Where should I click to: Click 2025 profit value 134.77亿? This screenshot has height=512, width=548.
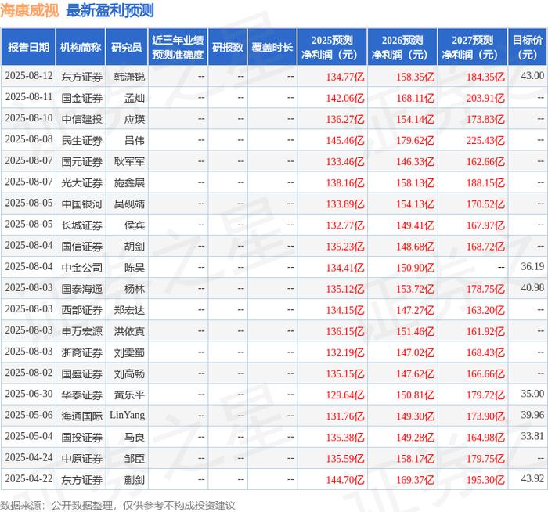coord(345,77)
